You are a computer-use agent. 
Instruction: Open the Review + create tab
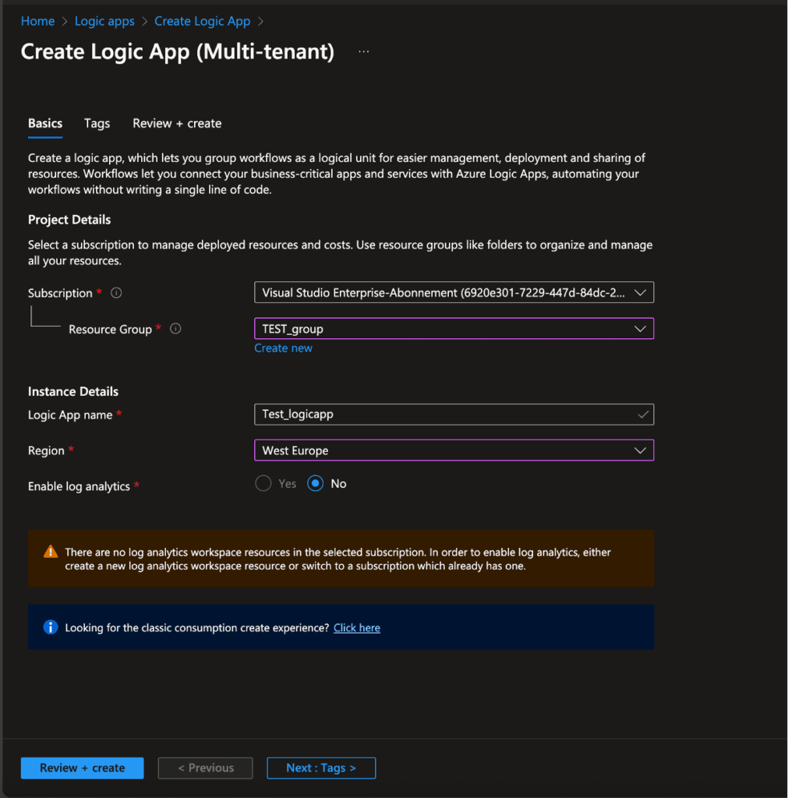176,123
